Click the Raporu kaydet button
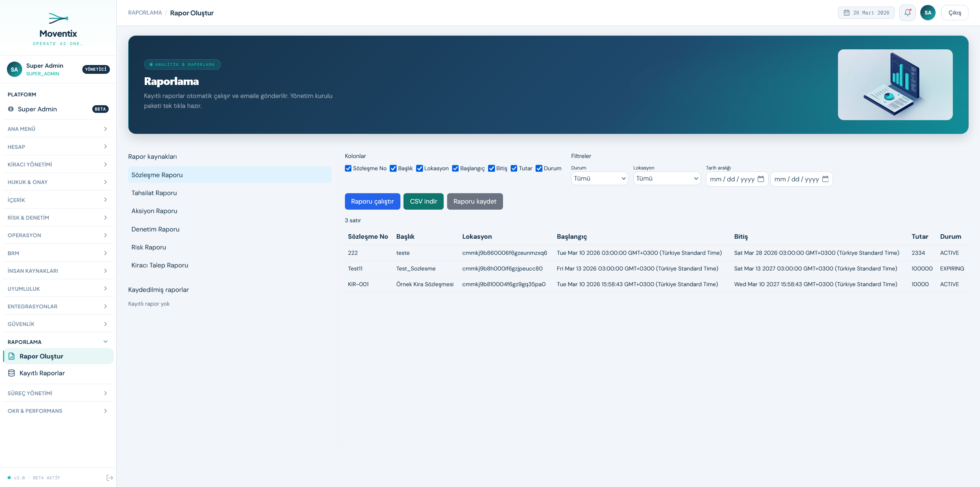The image size is (980, 487). pyautogui.click(x=475, y=201)
